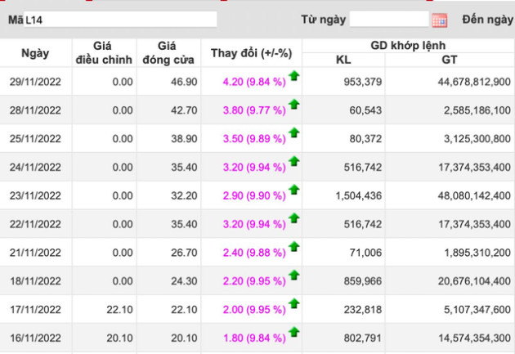Click the trade value 20,676,104,400
Viewport: 515px width, 354px height.
(474, 281)
